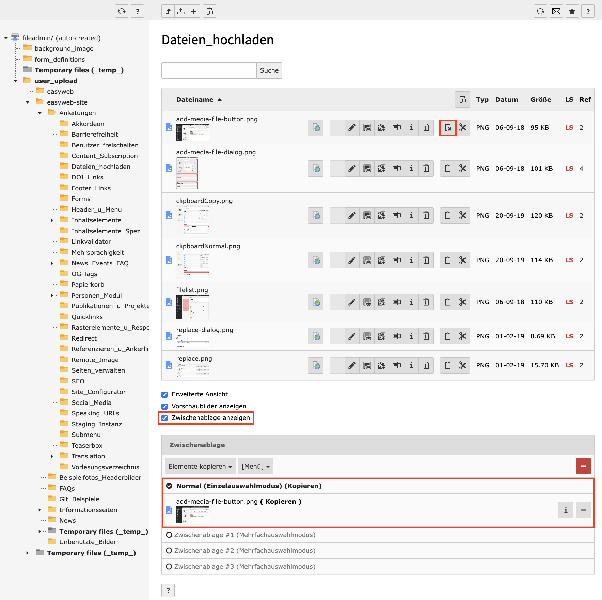This screenshot has height=600, width=602.
Task: Delete clipboardCopy.png using the trash icon
Action: click(426, 215)
